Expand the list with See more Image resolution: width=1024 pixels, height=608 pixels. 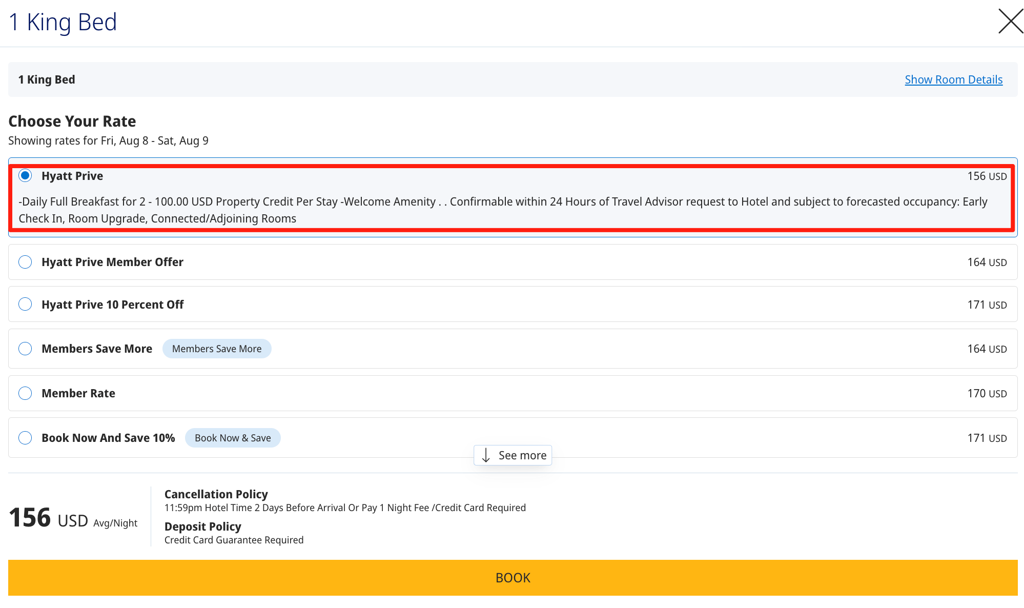pos(513,455)
